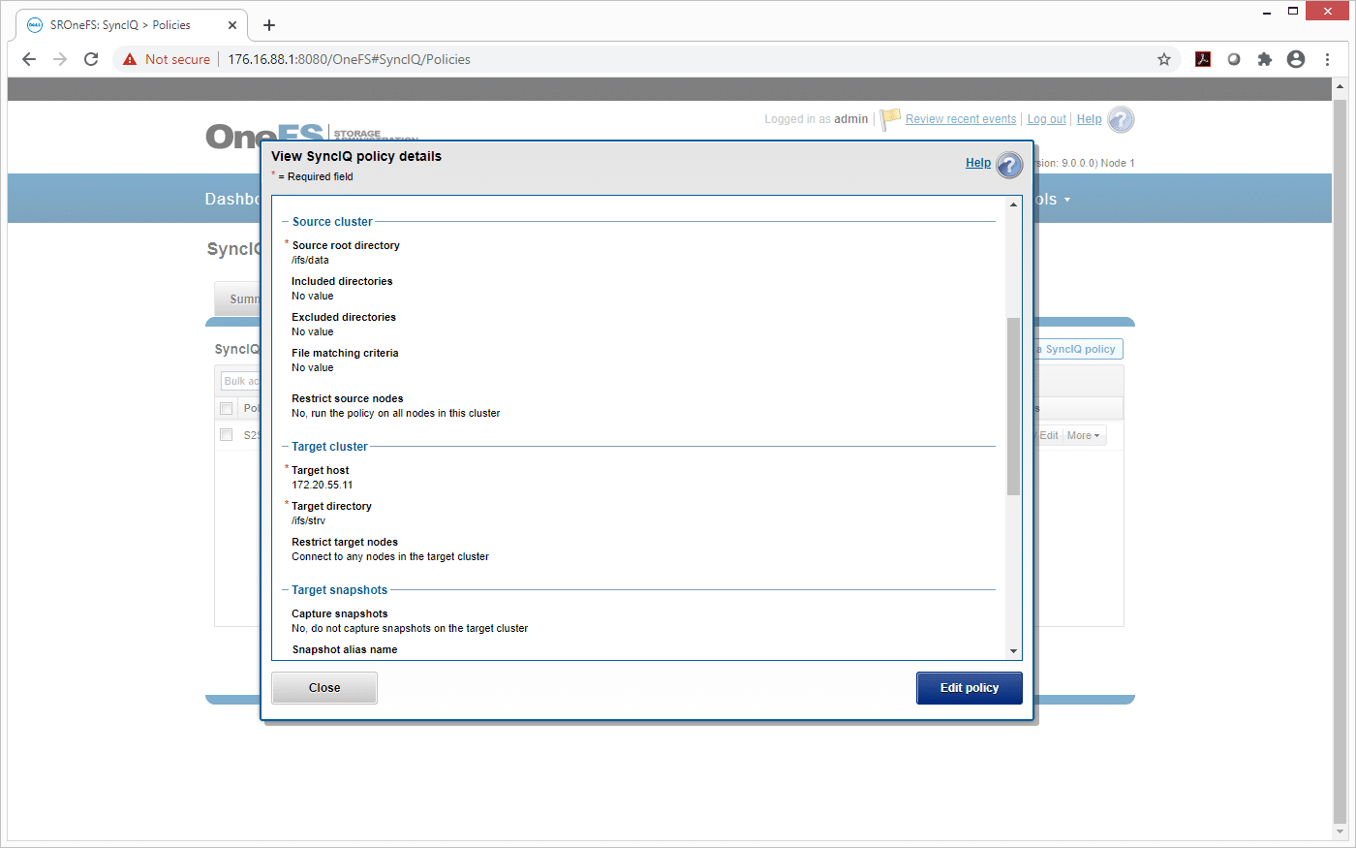Click the circular extension icon beside Acrobat
This screenshot has height=848, width=1356.
pos(1234,59)
